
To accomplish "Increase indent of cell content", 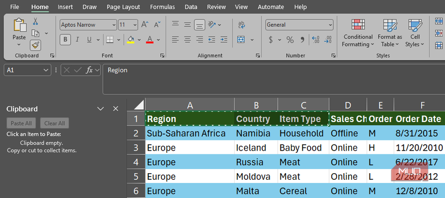I will coord(224,39).
